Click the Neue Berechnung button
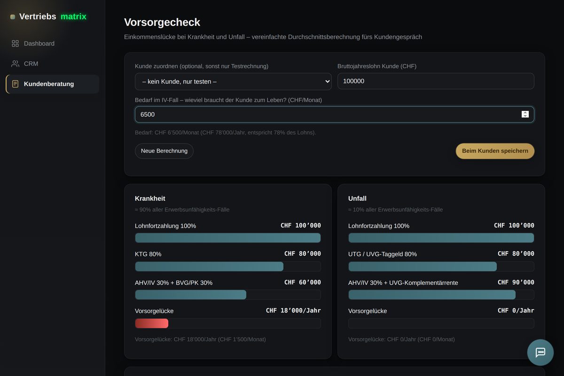This screenshot has width=564, height=376. (164, 151)
